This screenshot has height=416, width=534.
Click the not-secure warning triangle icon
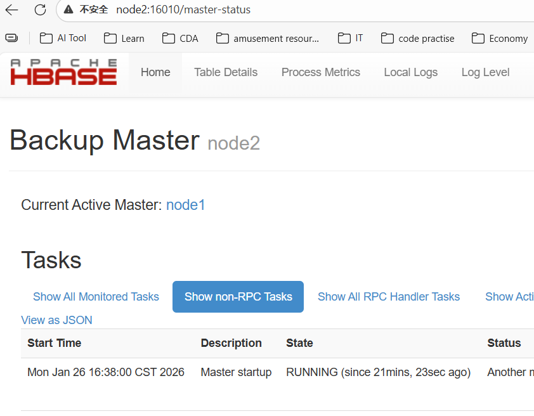pyautogui.click(x=68, y=10)
